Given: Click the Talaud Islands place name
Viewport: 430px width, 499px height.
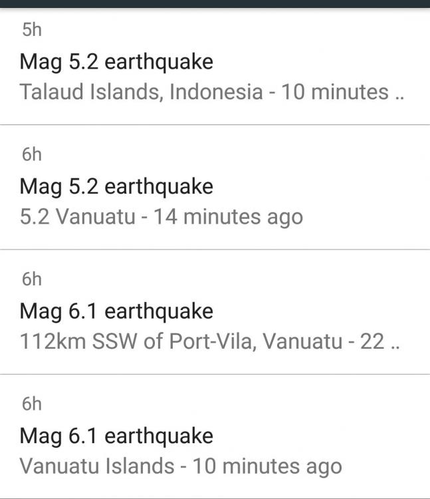Looking at the screenshot, I should [x=89, y=92].
